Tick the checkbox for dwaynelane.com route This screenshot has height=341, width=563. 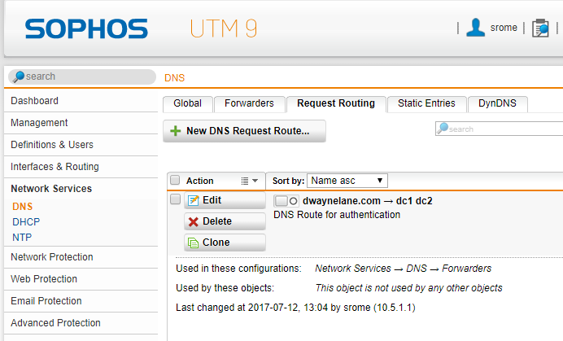pyautogui.click(x=175, y=199)
